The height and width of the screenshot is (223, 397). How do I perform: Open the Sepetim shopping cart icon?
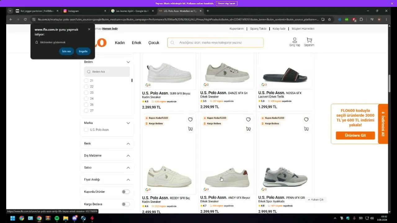(x=309, y=42)
